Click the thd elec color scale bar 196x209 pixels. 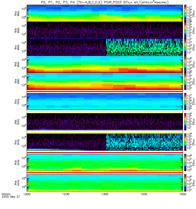185,64
